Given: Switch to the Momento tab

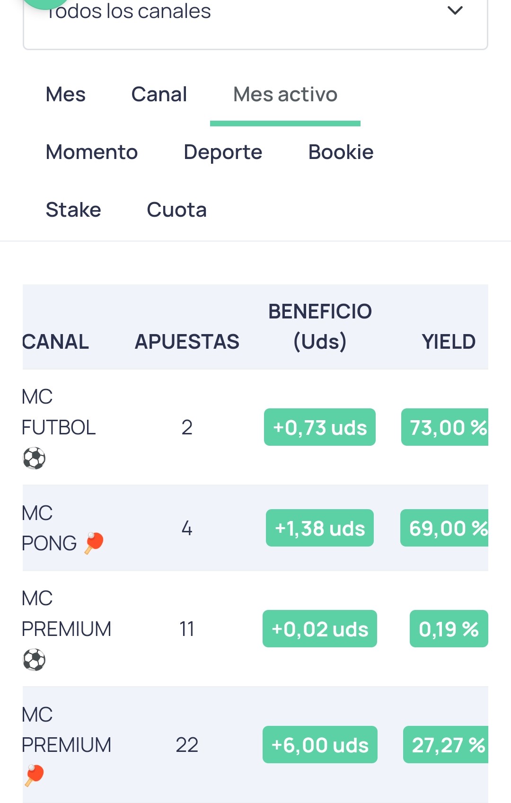Looking at the screenshot, I should tap(92, 152).
